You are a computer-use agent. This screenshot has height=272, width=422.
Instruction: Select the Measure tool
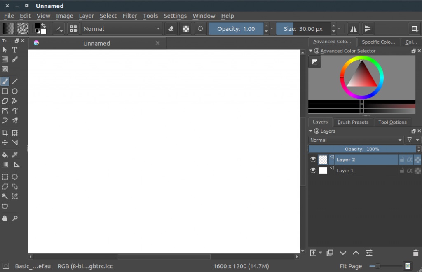pos(16,165)
